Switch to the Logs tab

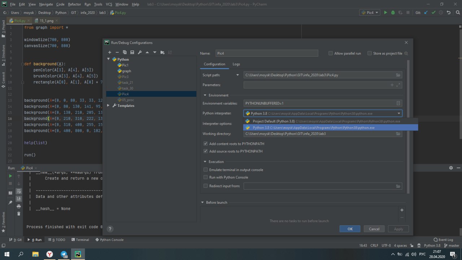236,64
